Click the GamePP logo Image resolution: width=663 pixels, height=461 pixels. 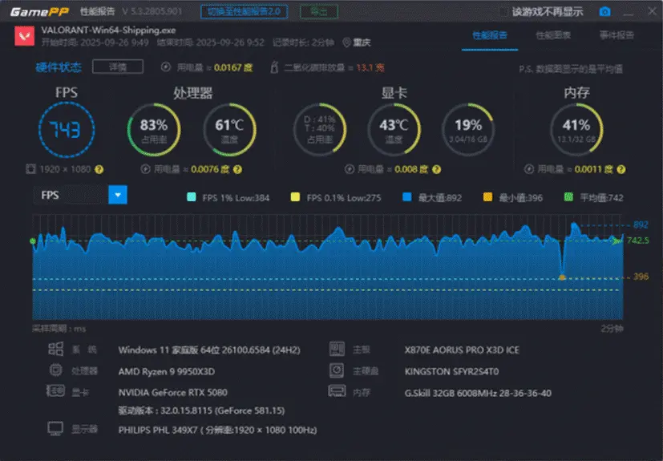tap(39, 12)
